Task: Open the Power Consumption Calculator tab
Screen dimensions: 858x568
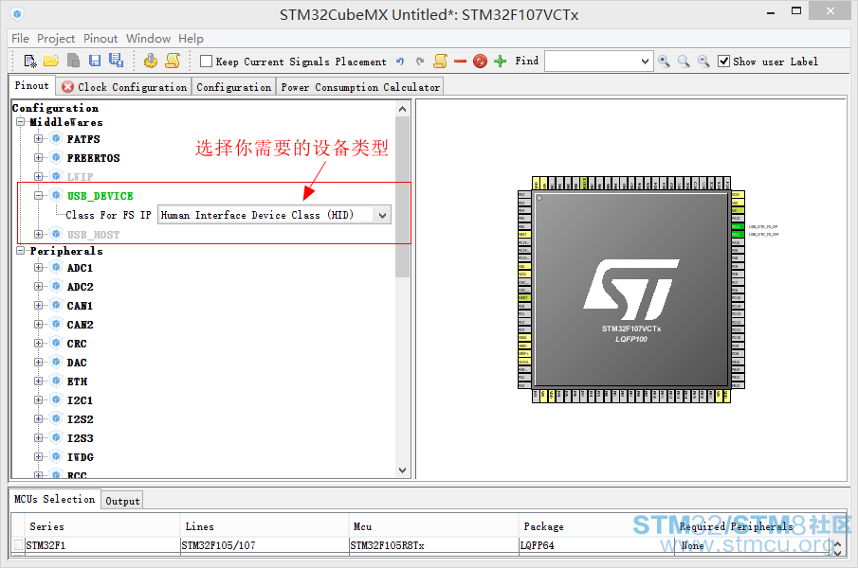Action: (x=360, y=87)
